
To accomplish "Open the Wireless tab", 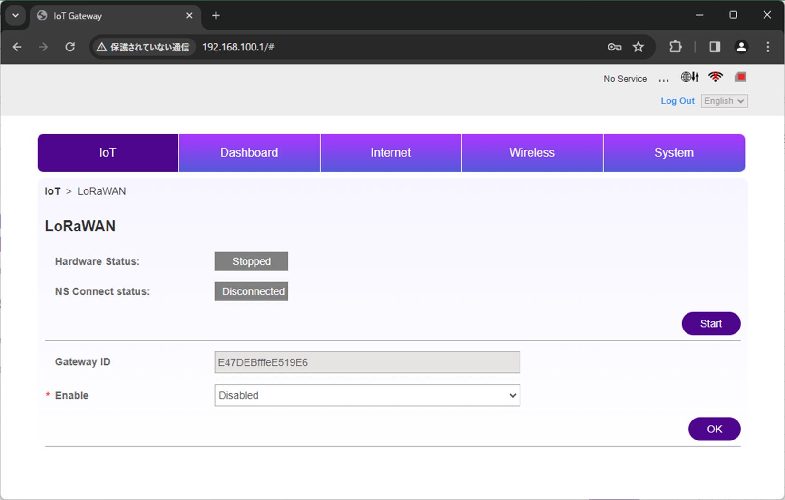I will pyautogui.click(x=532, y=153).
